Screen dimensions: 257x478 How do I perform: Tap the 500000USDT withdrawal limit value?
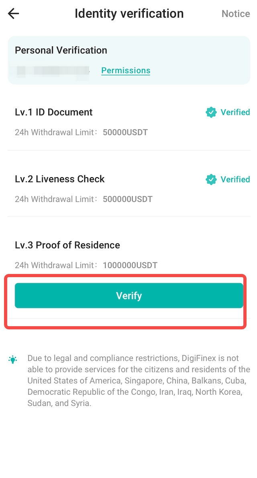point(128,199)
